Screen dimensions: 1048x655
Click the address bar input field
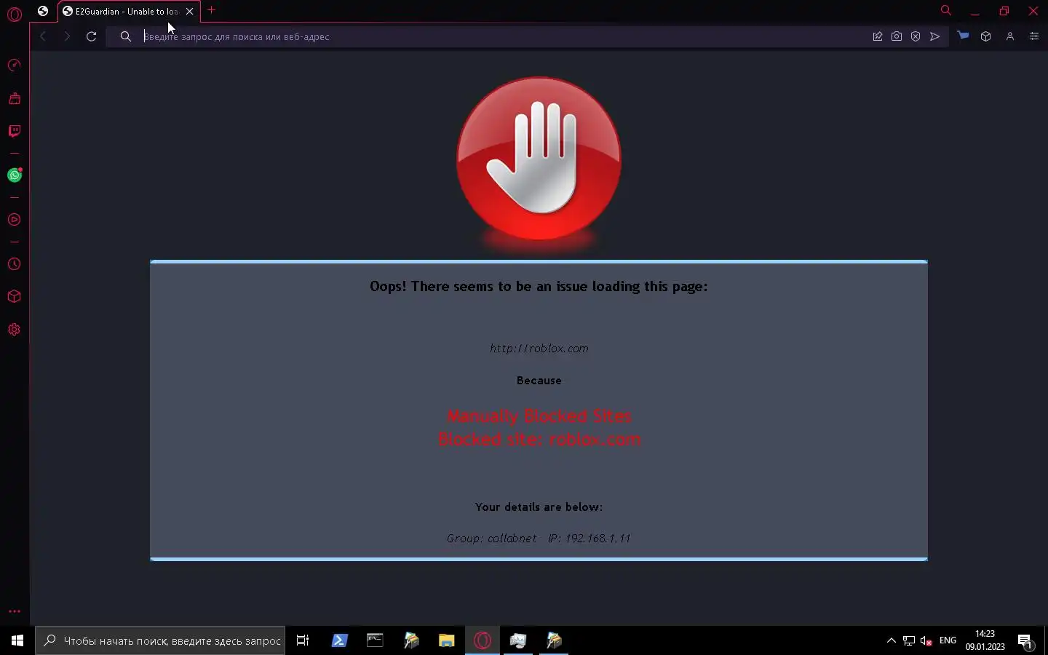pos(502,36)
